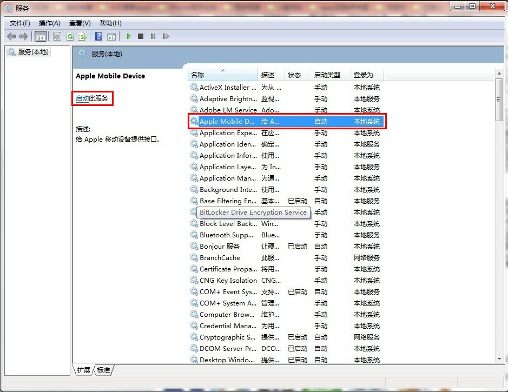Click the forward navigation arrow

tap(24, 36)
